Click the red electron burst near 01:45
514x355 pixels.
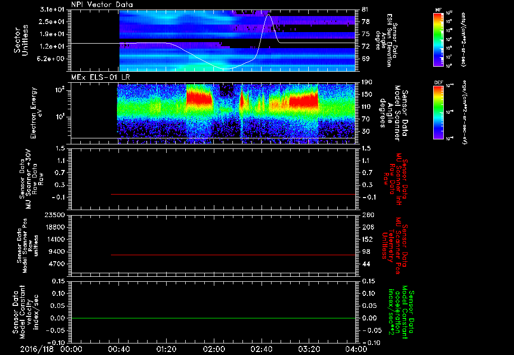pos(199,98)
